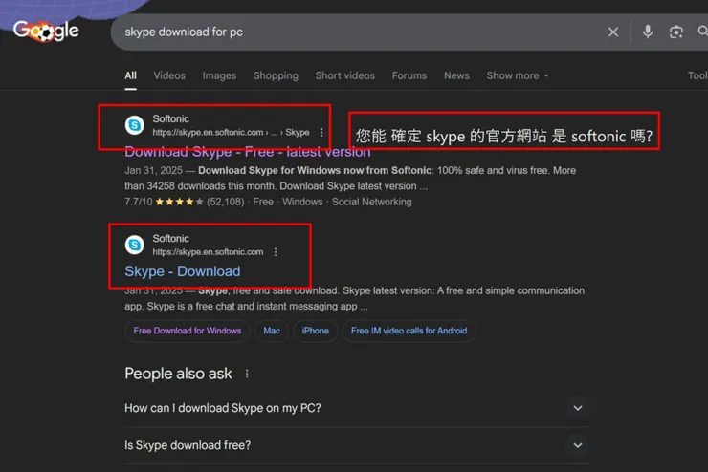Screen dimensions: 708x472
Task: Open the Skype - Download link
Action: click(x=183, y=271)
